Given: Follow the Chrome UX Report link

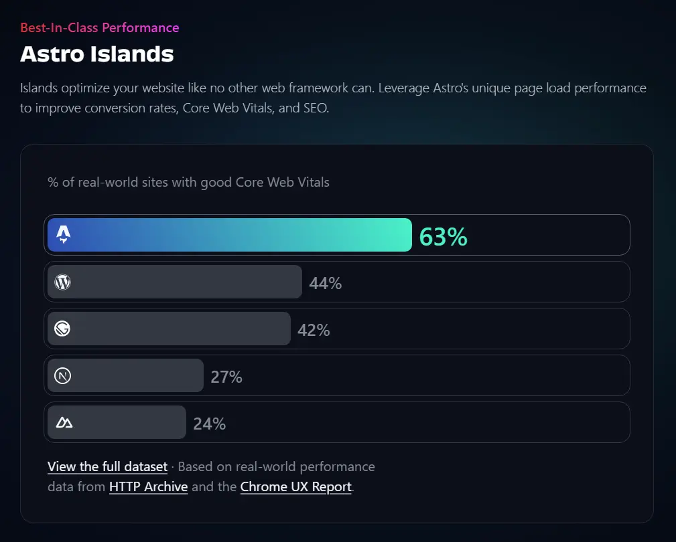Looking at the screenshot, I should point(295,486).
